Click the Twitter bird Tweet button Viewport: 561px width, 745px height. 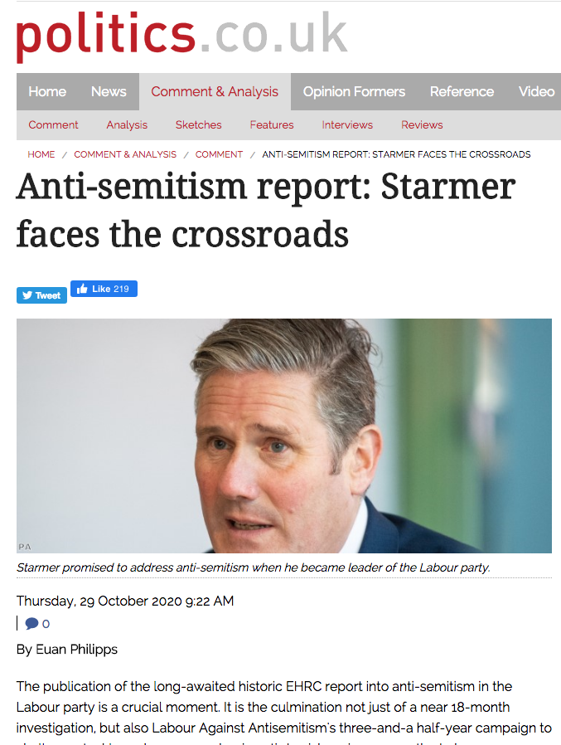pyautogui.click(x=41, y=295)
